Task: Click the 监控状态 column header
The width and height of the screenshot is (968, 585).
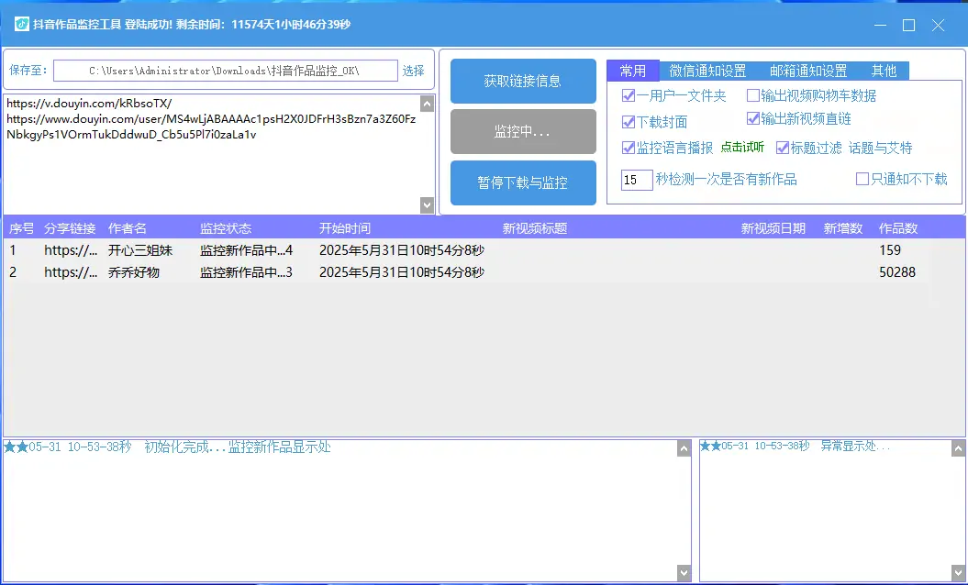Action: click(x=226, y=228)
